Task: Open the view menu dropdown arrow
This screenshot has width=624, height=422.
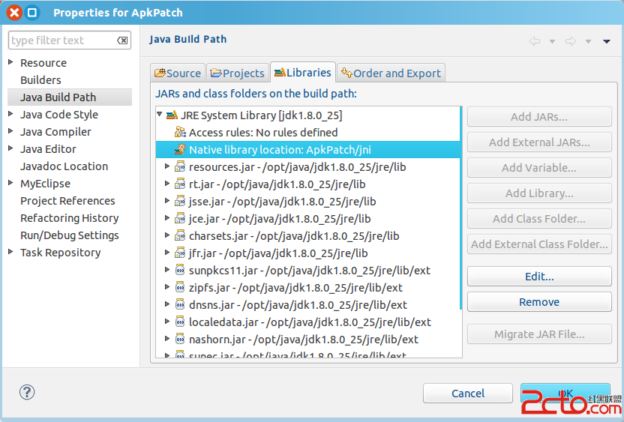Action: [x=607, y=41]
